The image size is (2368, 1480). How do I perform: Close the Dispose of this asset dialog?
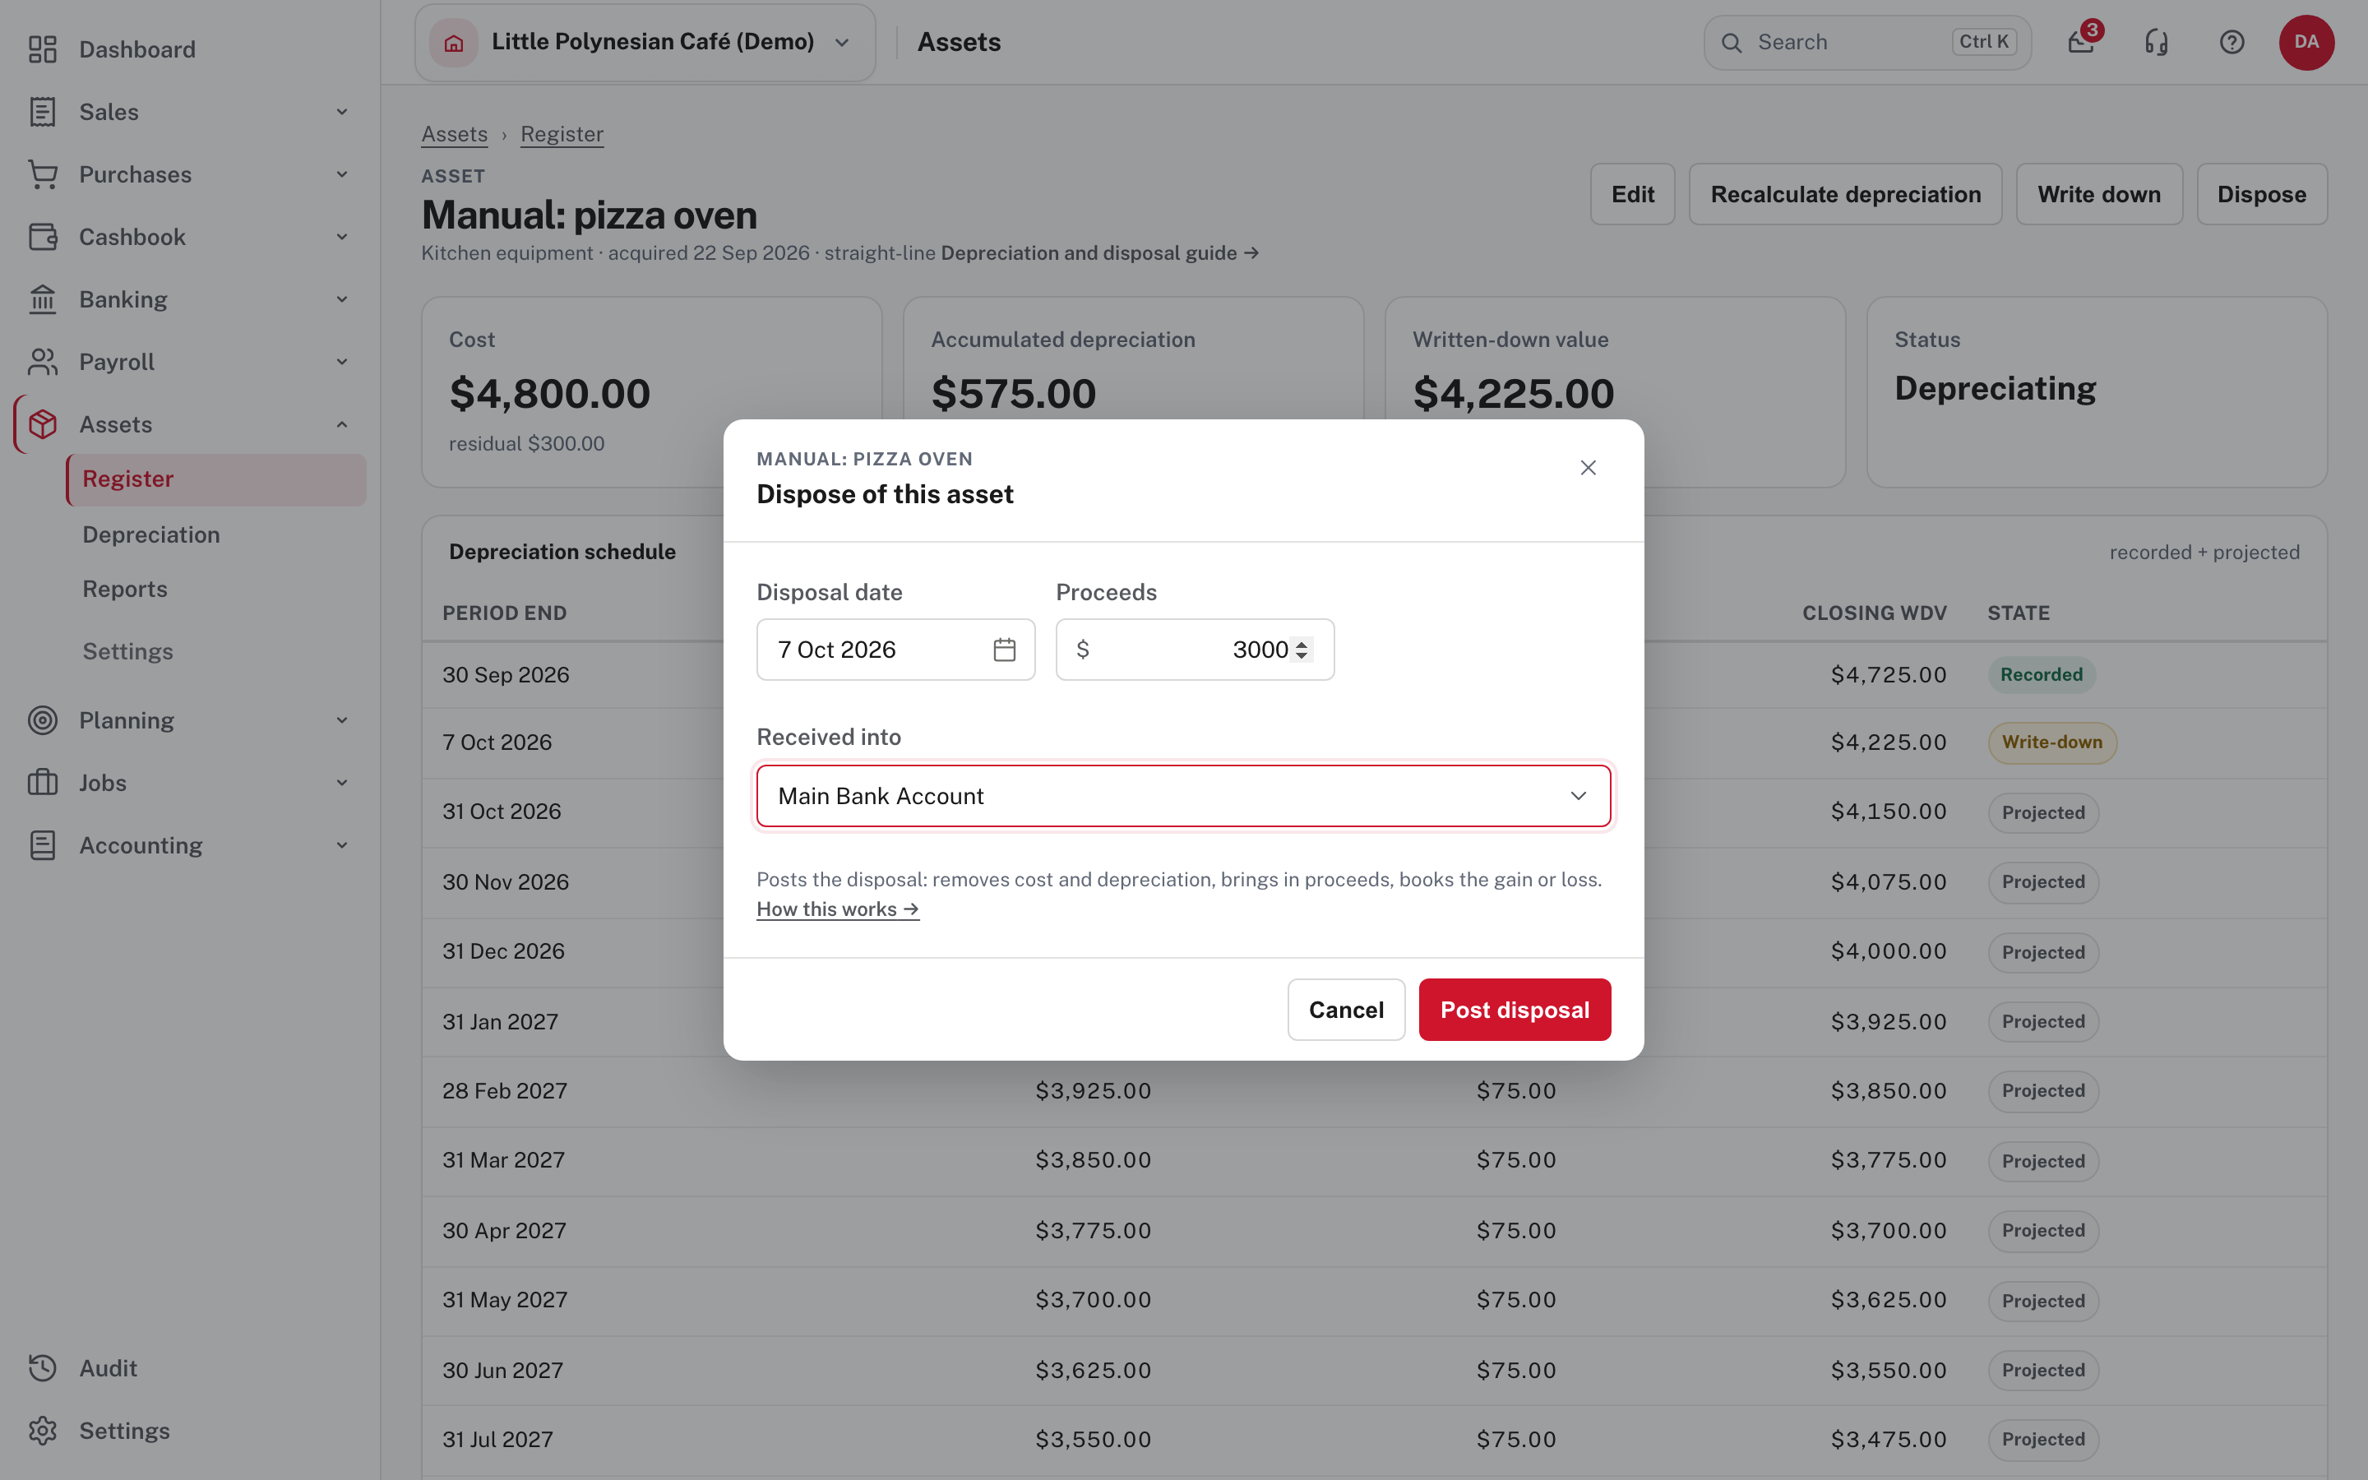1589,468
